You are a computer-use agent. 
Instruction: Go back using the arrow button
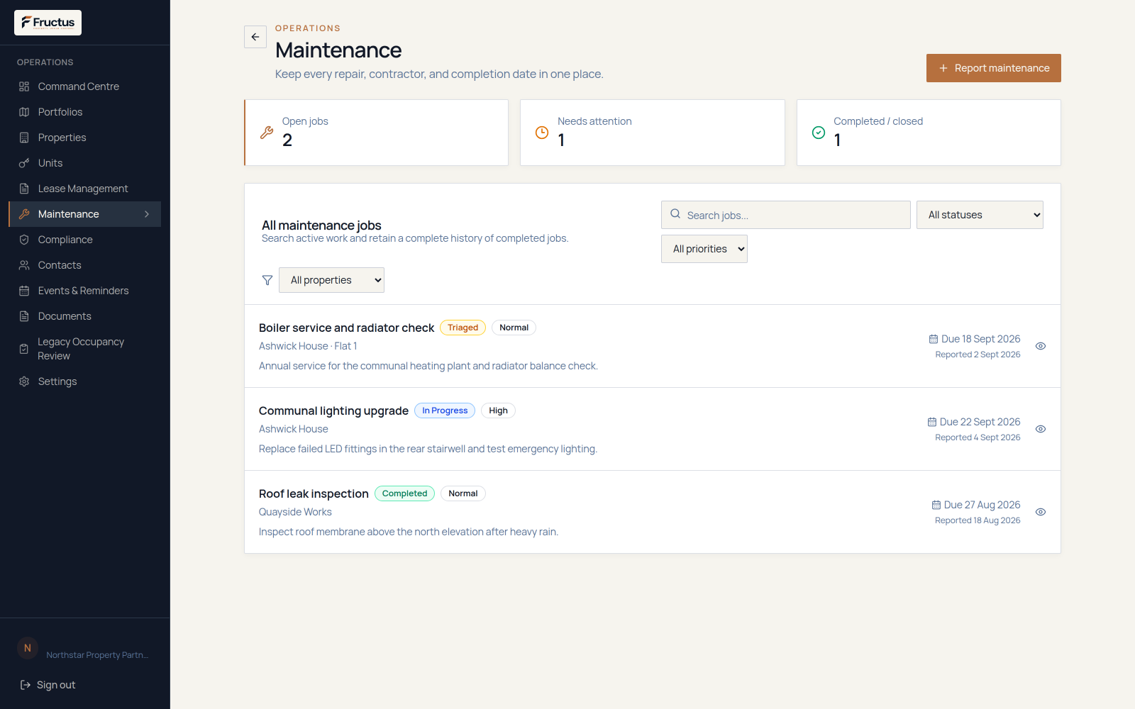click(x=255, y=37)
